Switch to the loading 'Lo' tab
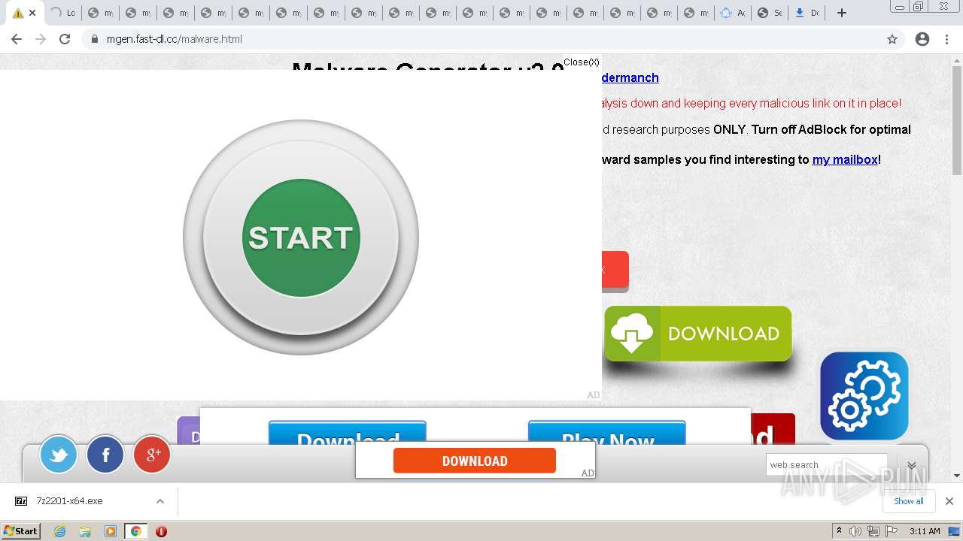Screen dimensions: 963x541 pyautogui.click(x=62, y=13)
